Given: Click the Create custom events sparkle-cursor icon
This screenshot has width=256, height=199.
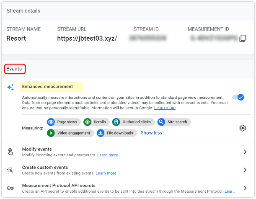Looking at the screenshot, I should 10,170.
